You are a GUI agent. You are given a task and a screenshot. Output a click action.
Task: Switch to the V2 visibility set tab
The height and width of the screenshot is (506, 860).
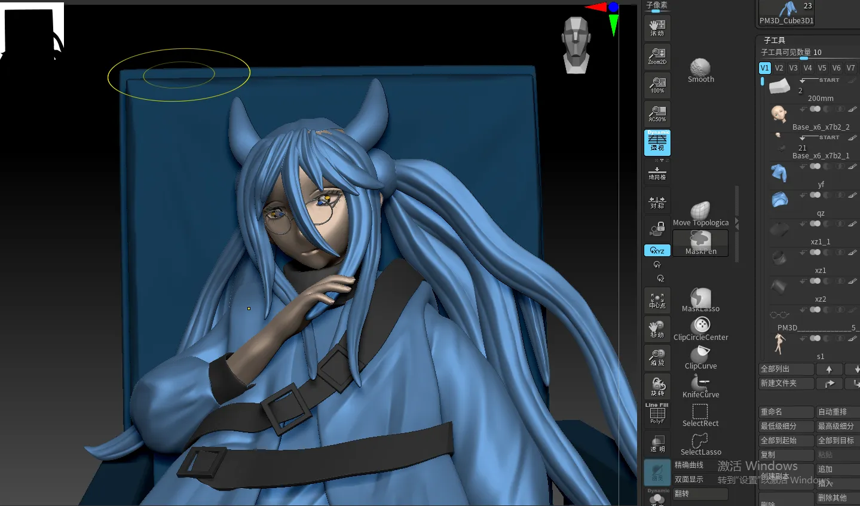pos(779,68)
